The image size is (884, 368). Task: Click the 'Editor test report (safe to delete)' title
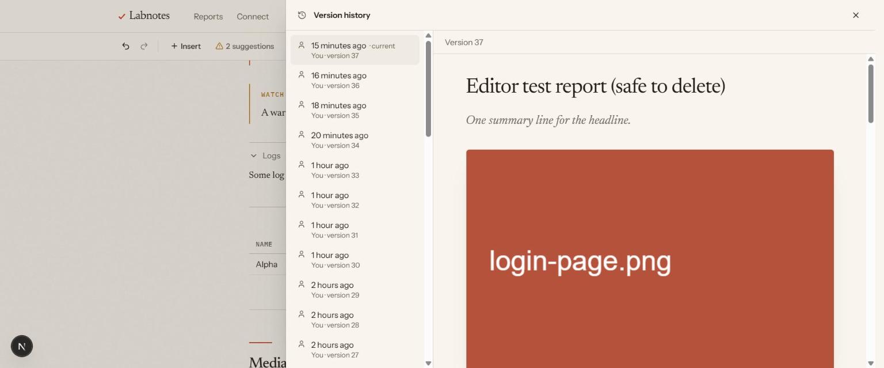click(595, 86)
